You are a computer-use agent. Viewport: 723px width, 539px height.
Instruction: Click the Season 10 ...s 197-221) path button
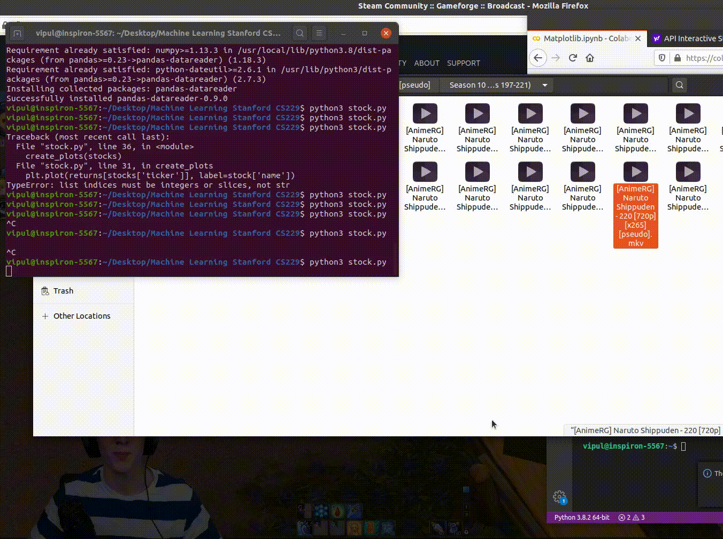[x=490, y=85]
